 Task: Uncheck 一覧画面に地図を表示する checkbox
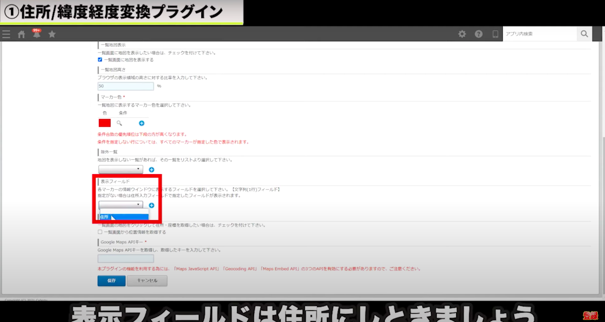tap(100, 60)
